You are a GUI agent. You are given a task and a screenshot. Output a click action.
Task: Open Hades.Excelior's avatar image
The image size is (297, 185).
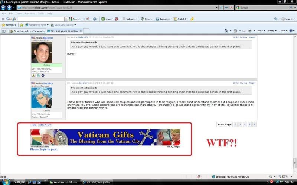click(x=42, y=97)
